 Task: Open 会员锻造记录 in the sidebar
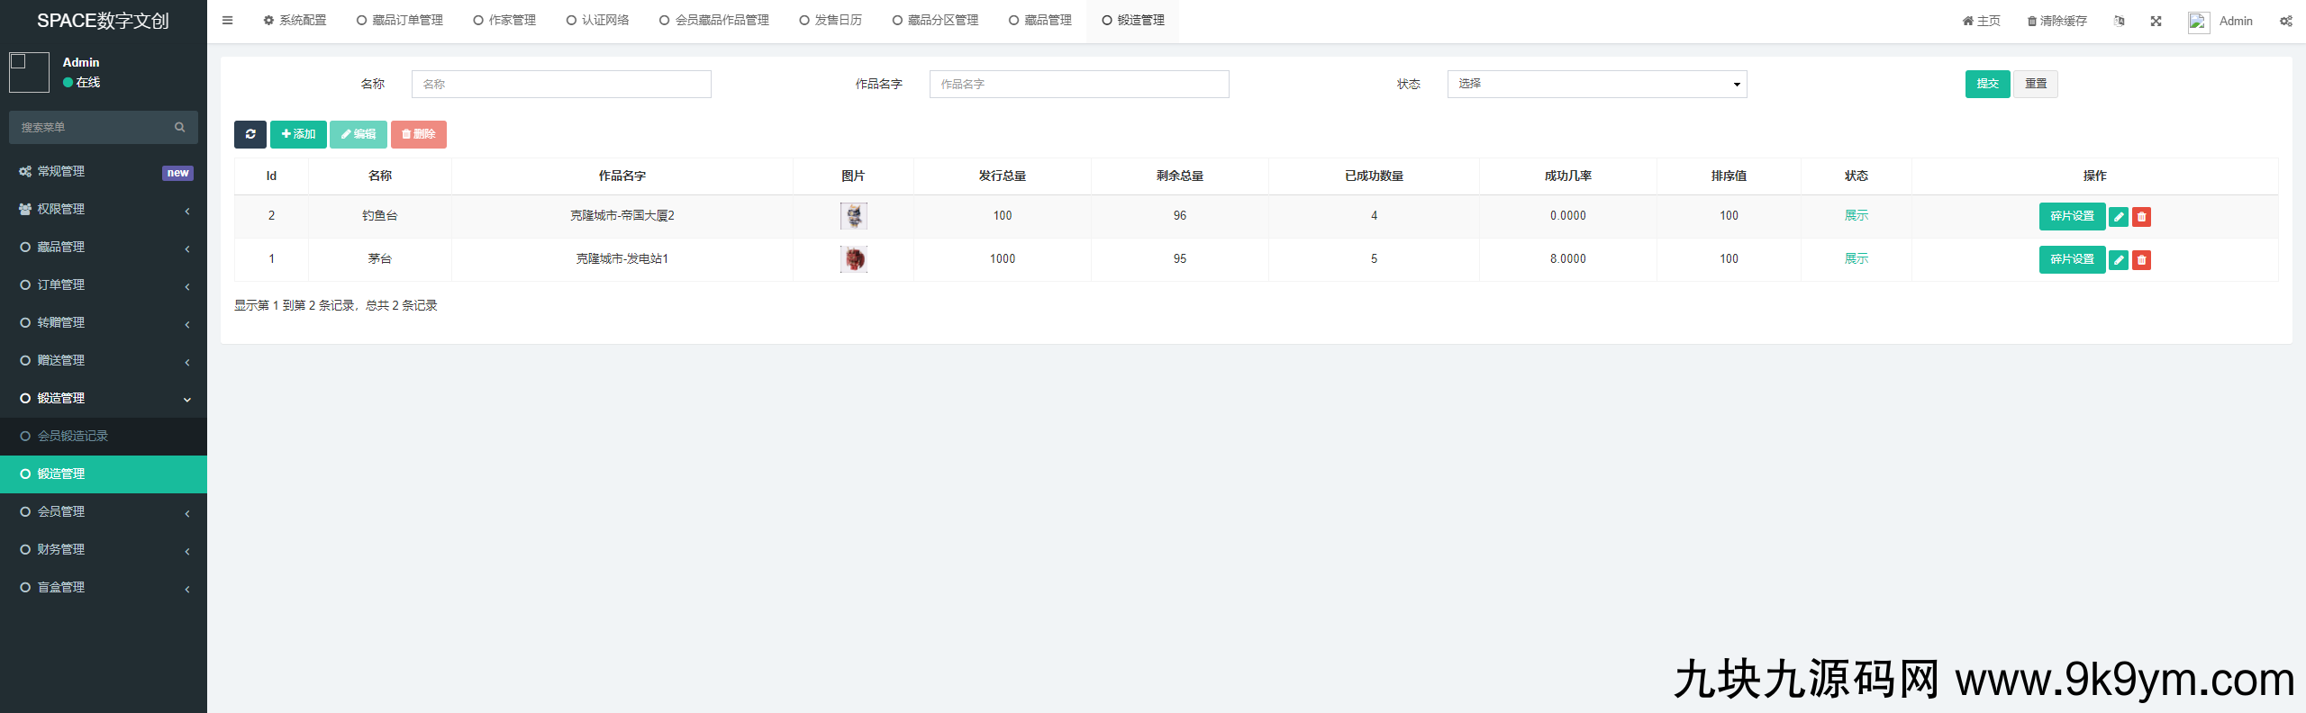click(x=72, y=436)
